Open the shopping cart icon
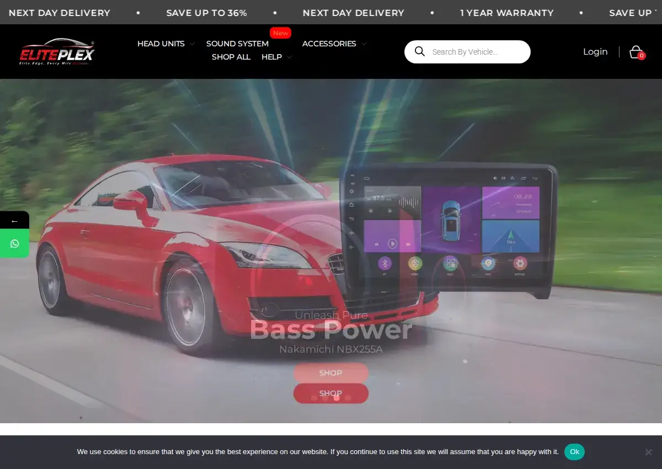Screen dimensions: 662x469 pos(637,52)
